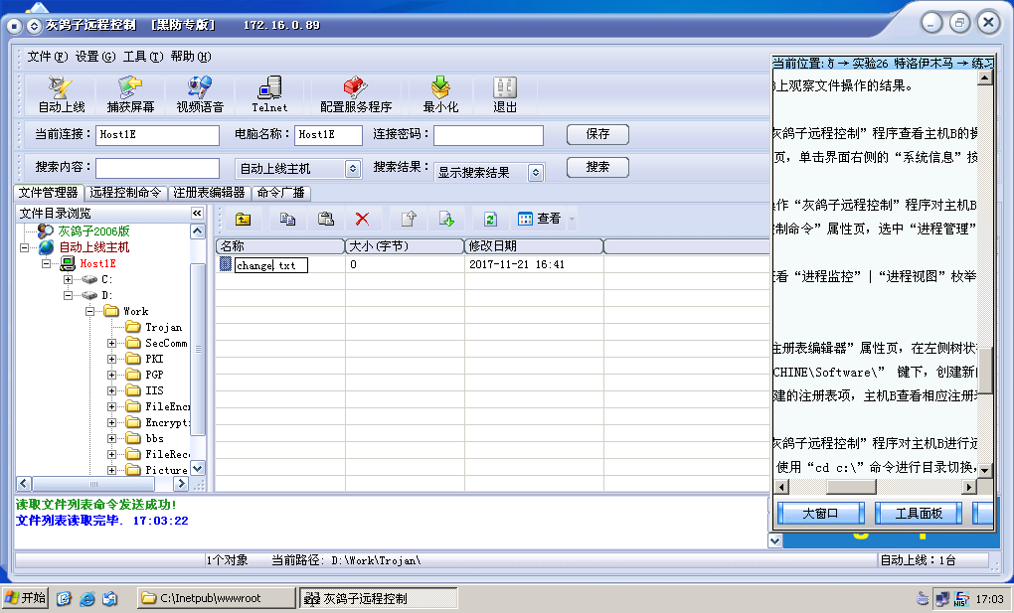The height and width of the screenshot is (613, 1014).
Task: Click the 当前连接 input field
Action: (157, 135)
